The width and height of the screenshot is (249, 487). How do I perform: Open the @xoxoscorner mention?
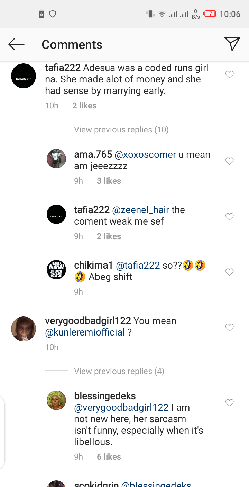click(145, 155)
